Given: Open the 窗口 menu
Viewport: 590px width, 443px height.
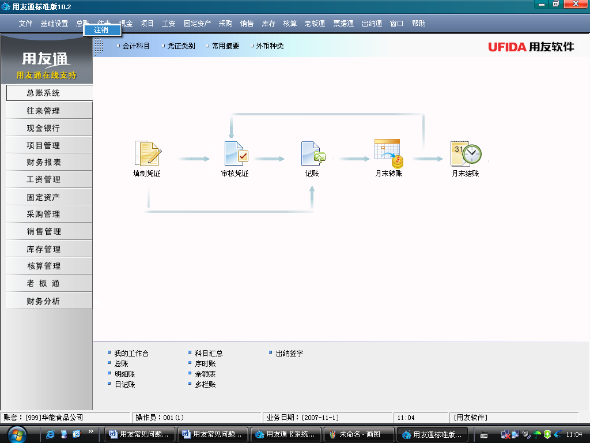Looking at the screenshot, I should [x=396, y=23].
